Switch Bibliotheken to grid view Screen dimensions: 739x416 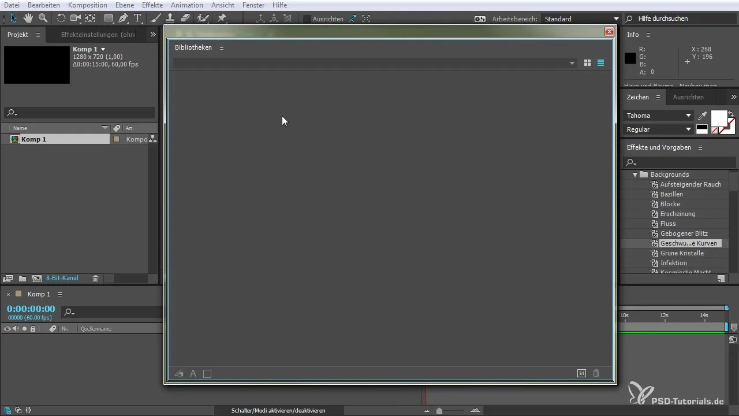(x=587, y=63)
